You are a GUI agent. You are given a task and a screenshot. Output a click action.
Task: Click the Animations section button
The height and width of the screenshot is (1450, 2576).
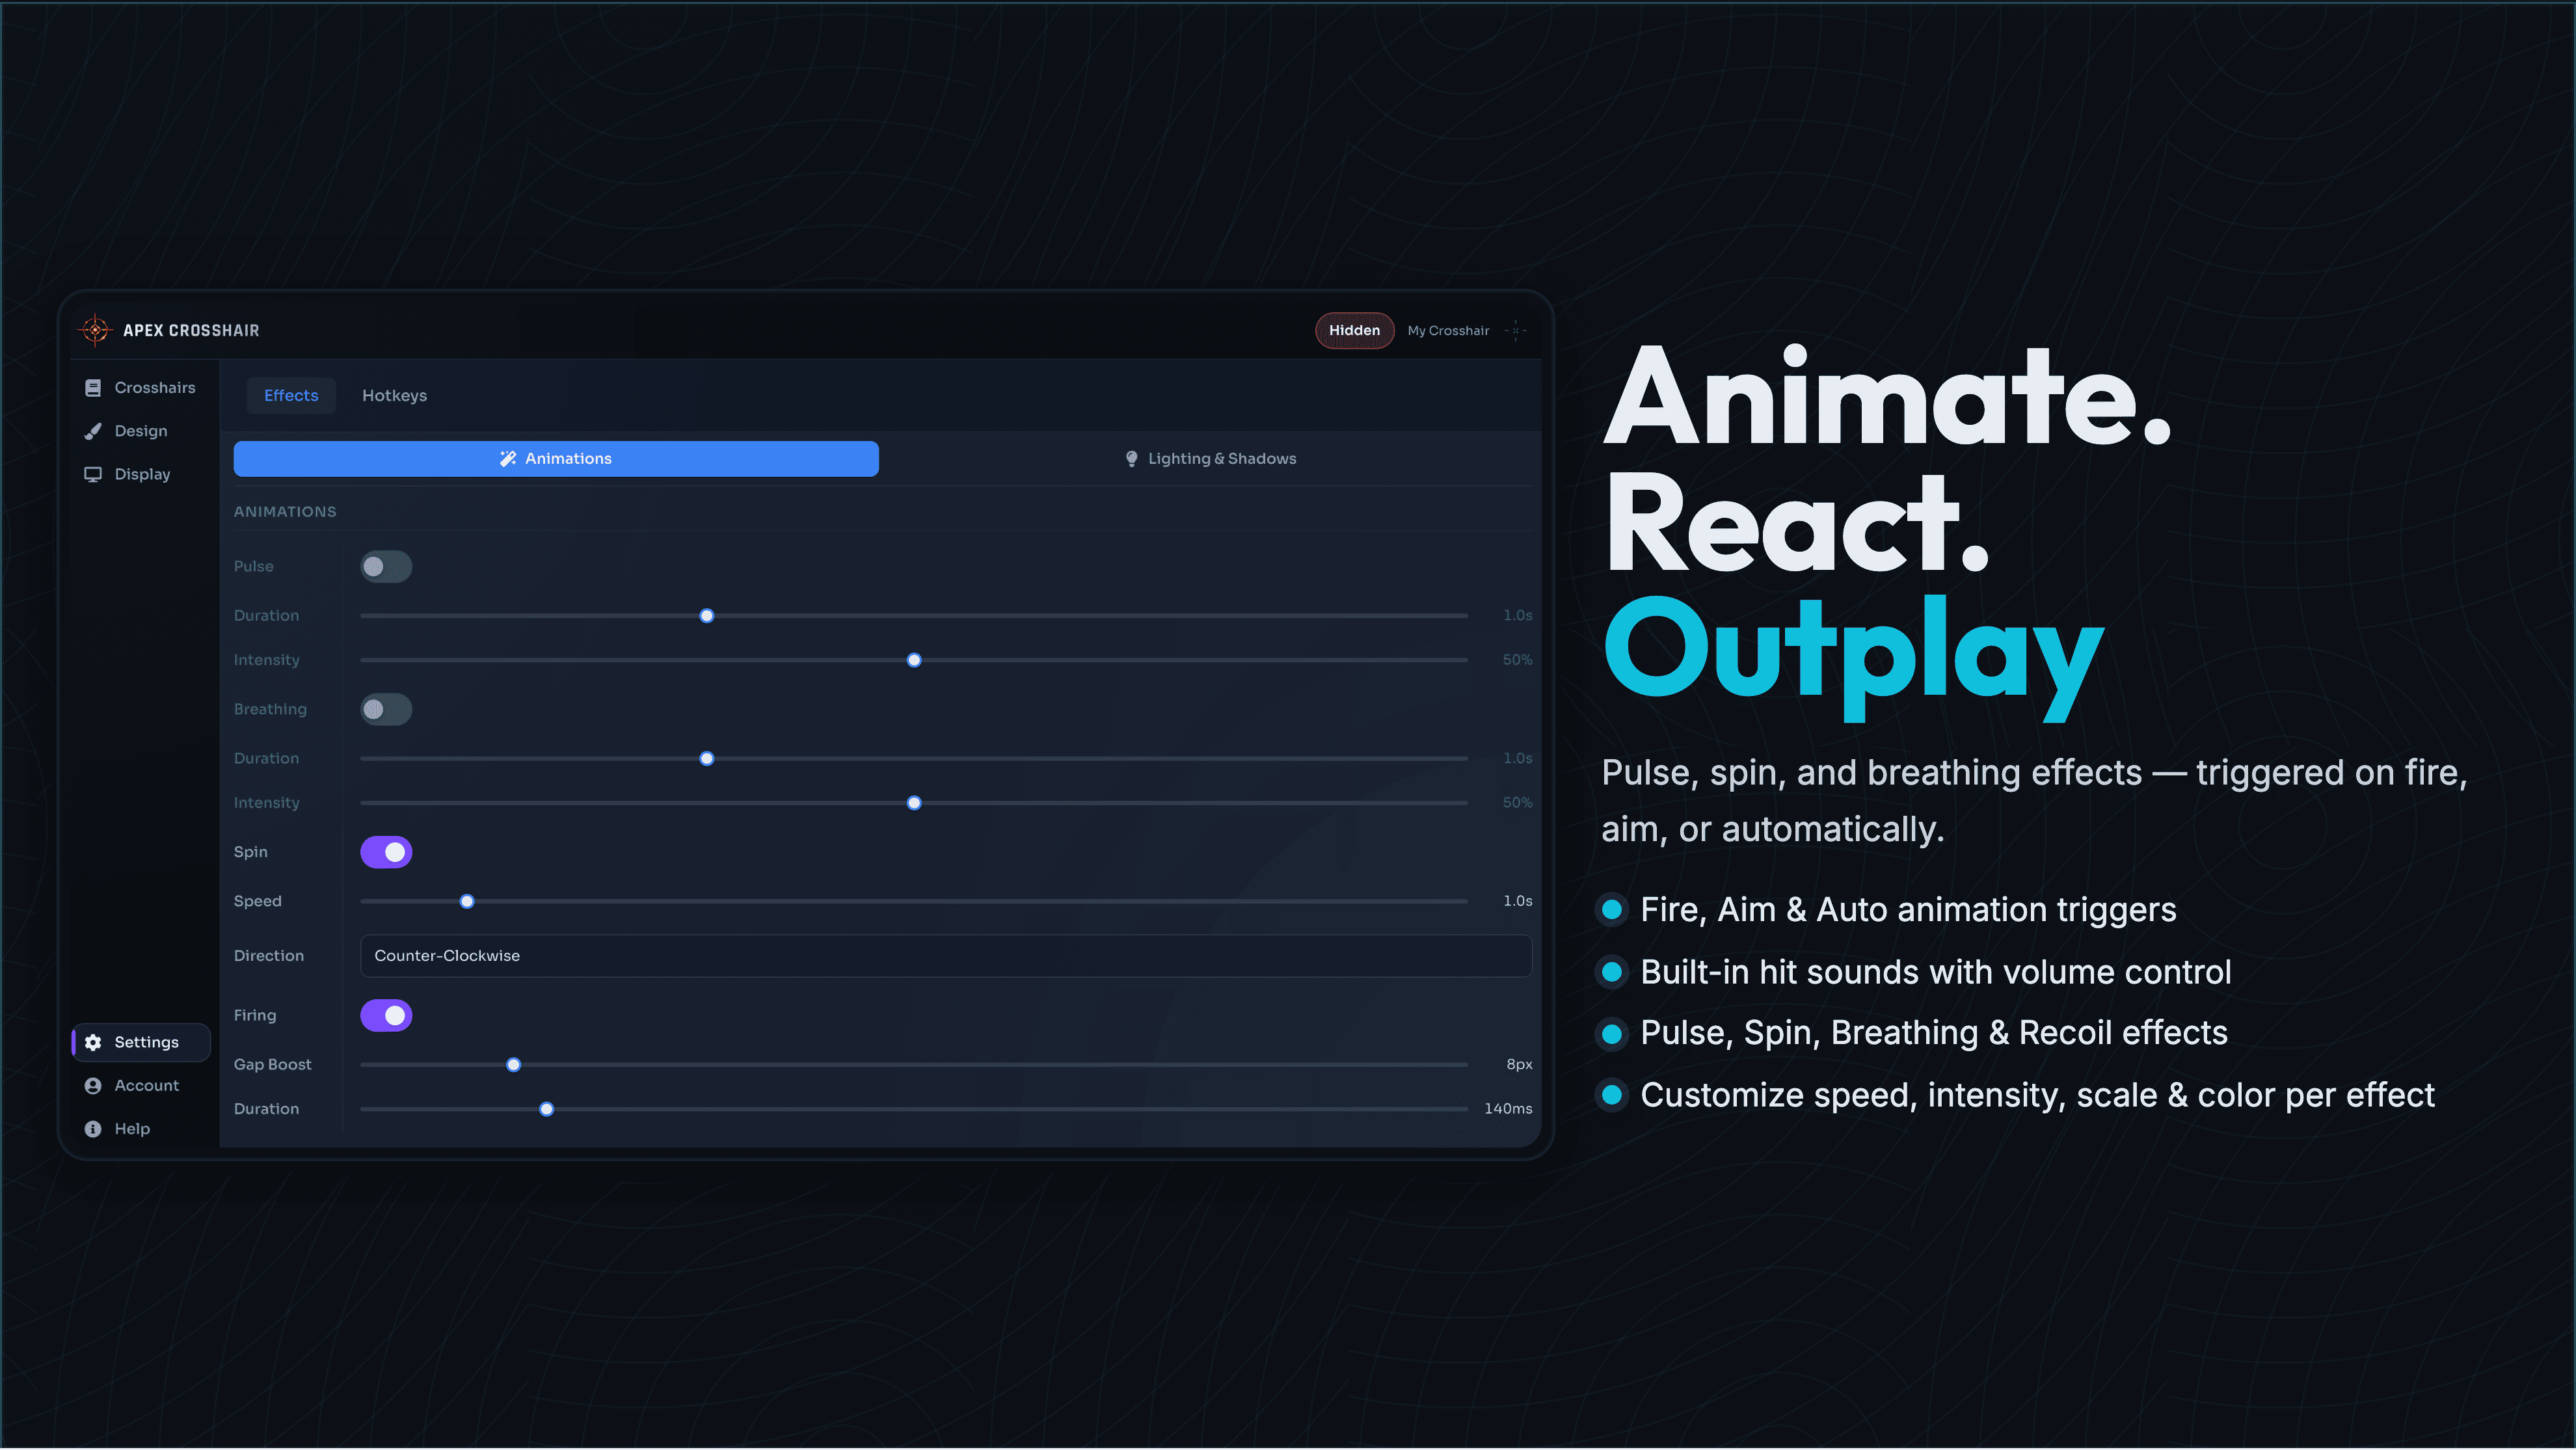click(556, 459)
